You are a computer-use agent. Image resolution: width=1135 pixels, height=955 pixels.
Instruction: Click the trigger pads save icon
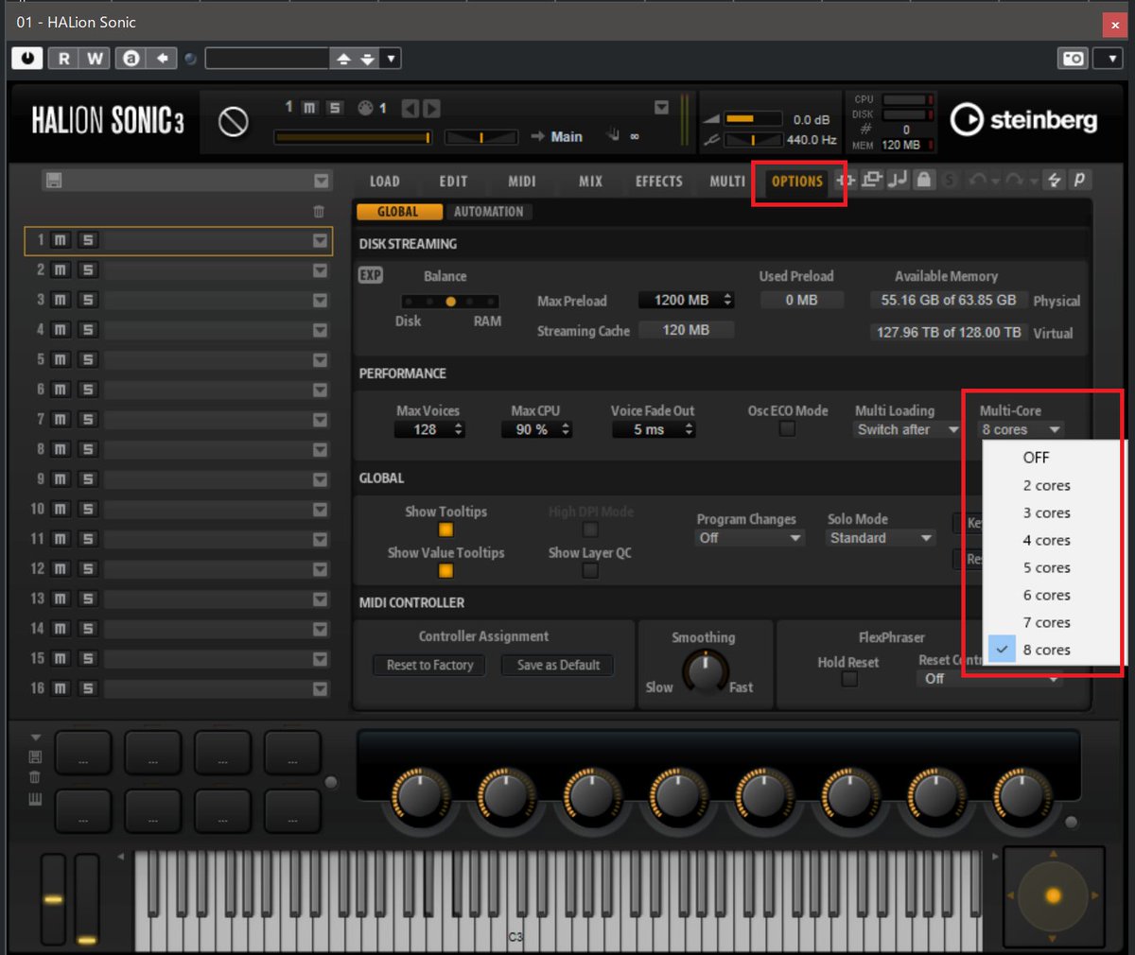[x=35, y=756]
